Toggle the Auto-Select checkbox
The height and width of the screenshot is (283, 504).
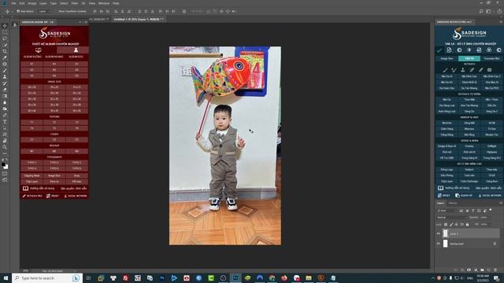(18, 11)
